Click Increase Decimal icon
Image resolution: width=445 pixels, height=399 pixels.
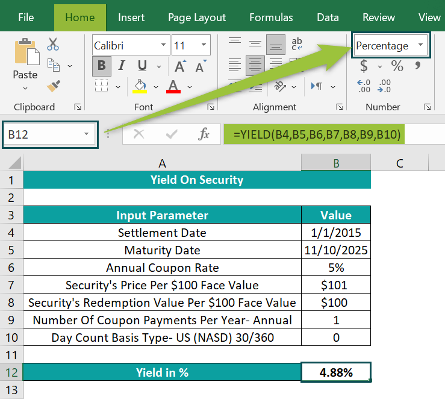point(364,86)
